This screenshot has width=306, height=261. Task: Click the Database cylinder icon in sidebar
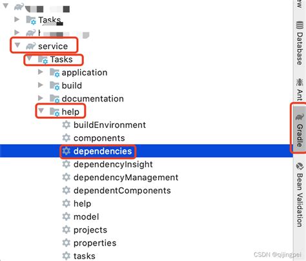300,25
